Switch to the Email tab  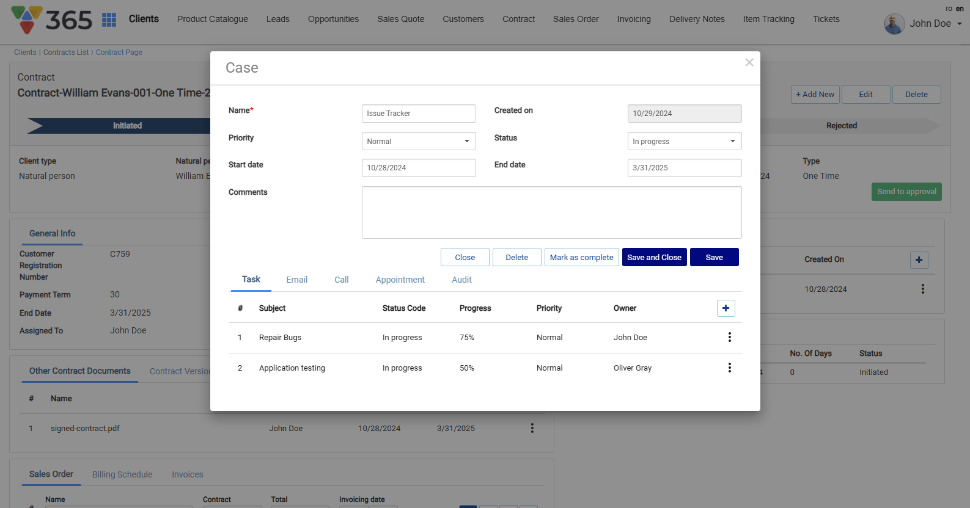click(x=296, y=280)
